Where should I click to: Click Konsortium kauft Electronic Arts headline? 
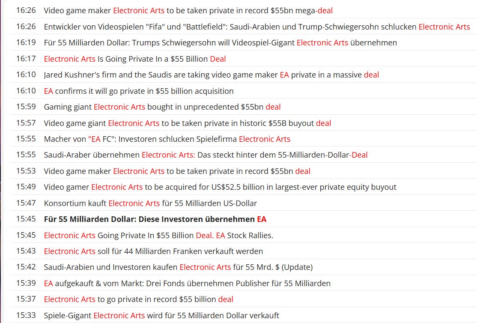[x=150, y=203]
